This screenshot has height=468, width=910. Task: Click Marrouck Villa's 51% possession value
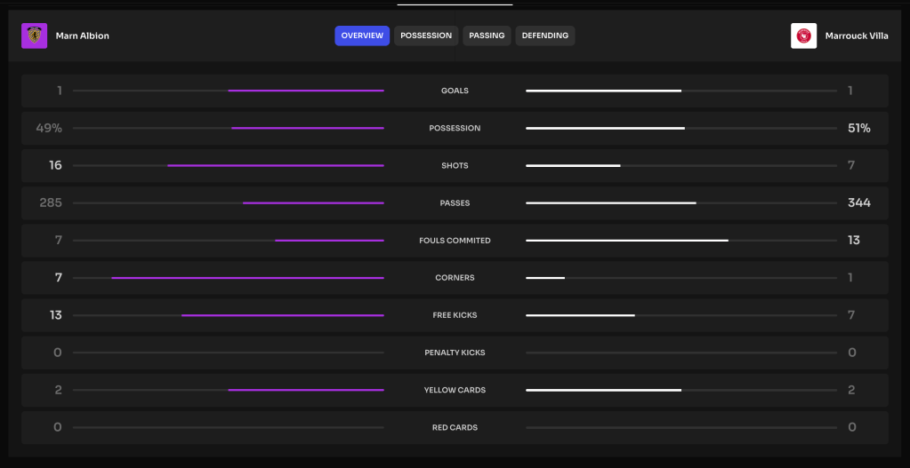(x=858, y=129)
